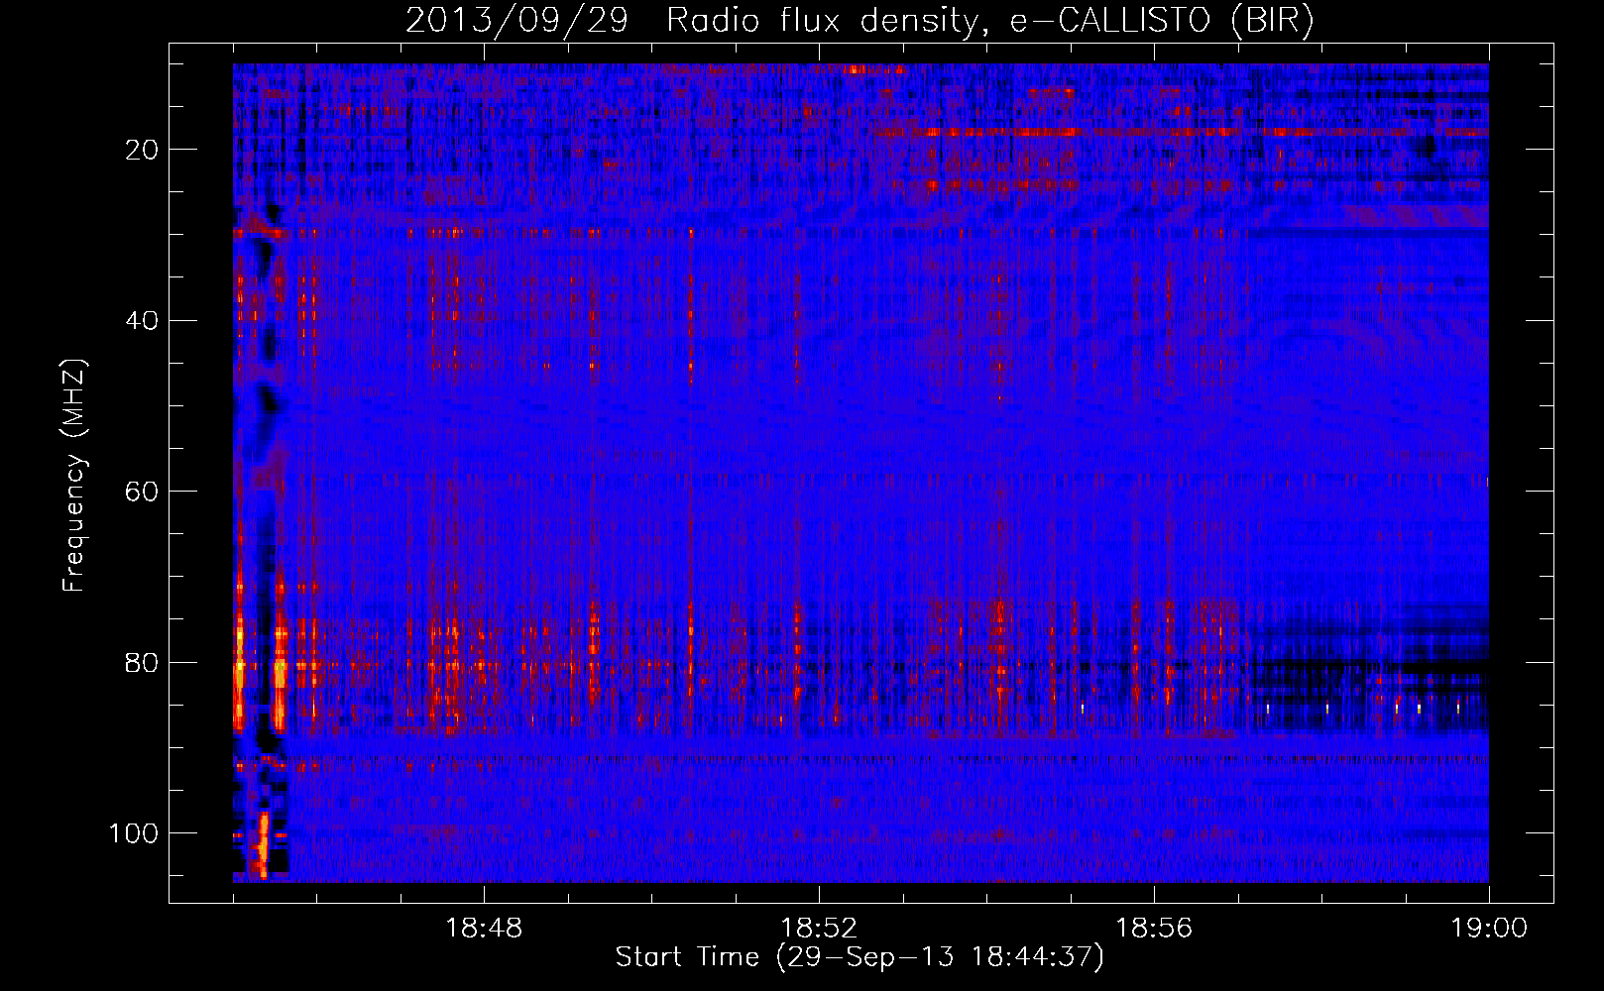This screenshot has width=1604, height=991.
Task: Click the '100' frequency tick label
Action: tap(134, 833)
